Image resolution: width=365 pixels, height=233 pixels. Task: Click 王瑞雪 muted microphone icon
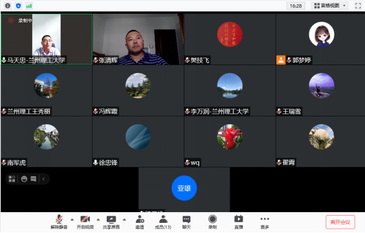point(279,111)
